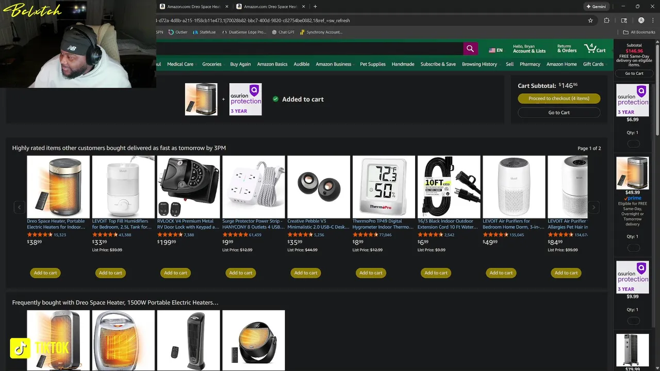Click Go to Cart in the right sidebar

click(634, 73)
